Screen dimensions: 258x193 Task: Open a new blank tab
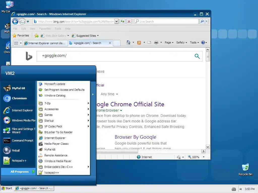117,43
